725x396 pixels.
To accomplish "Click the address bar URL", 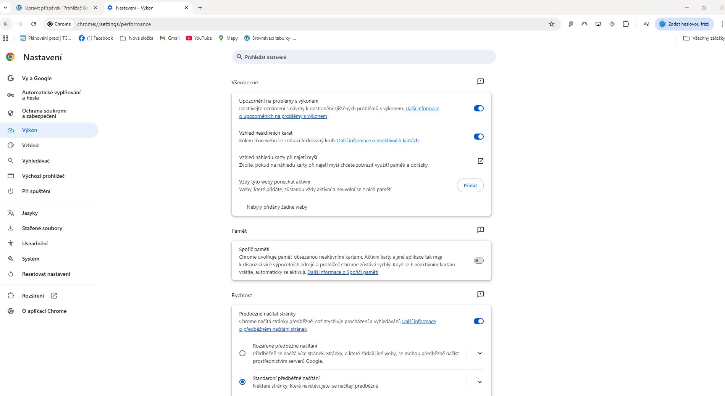I will (114, 24).
